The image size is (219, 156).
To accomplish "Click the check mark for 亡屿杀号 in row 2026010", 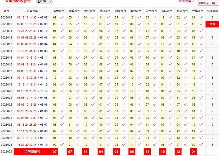I will point(201,24).
